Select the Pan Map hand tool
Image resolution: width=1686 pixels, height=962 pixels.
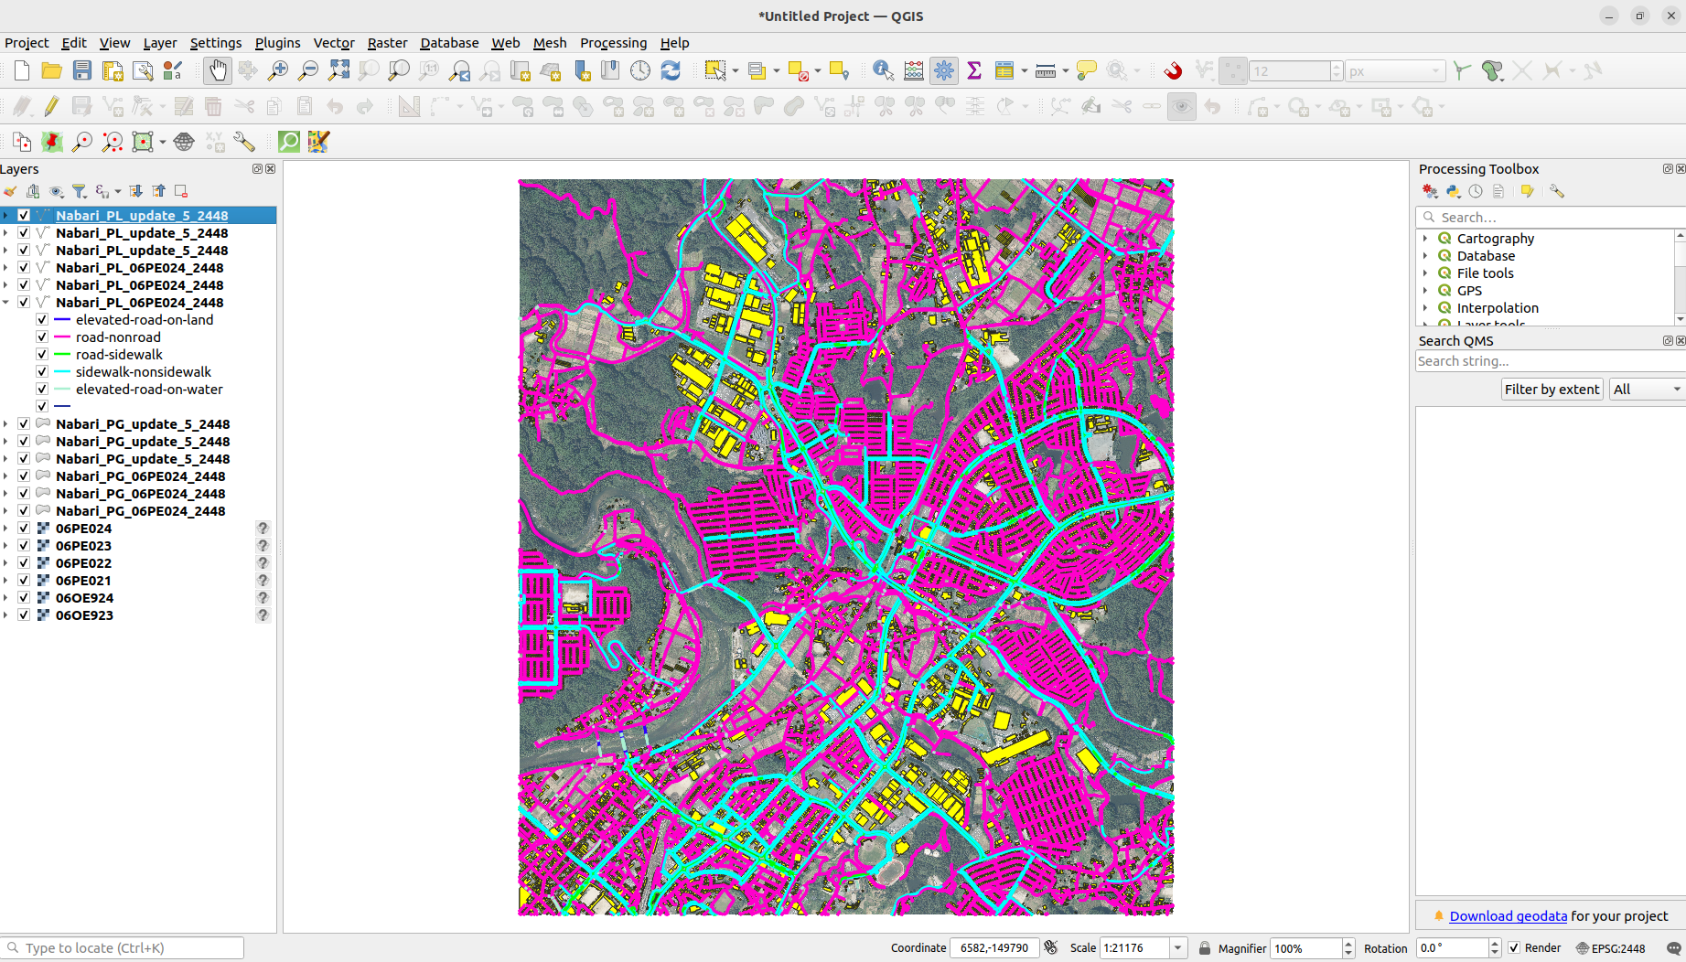point(218,70)
